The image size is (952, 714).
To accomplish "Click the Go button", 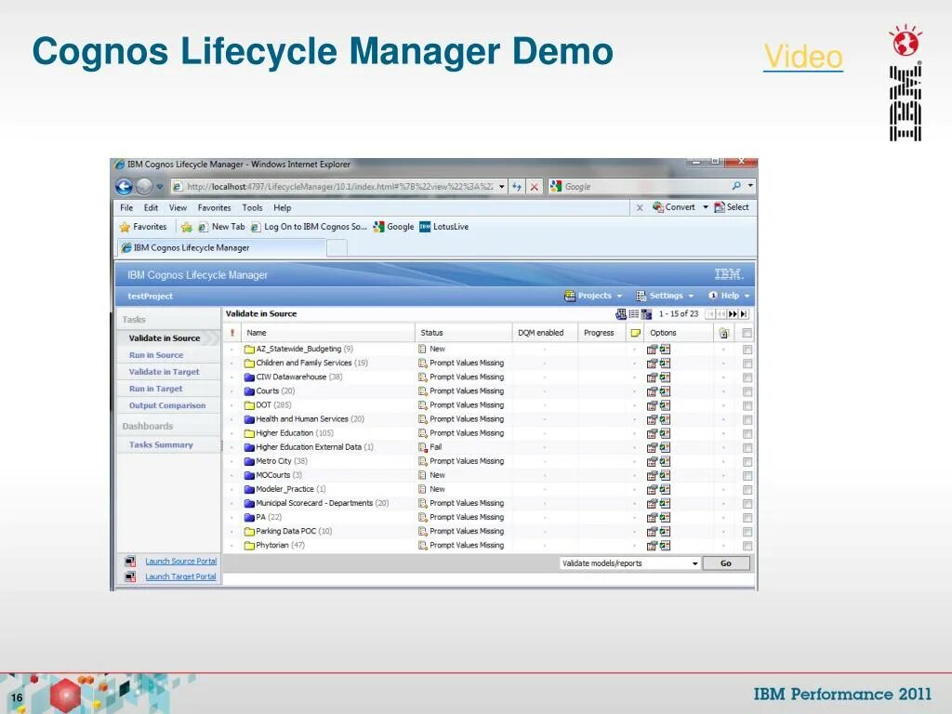I will tap(726, 563).
